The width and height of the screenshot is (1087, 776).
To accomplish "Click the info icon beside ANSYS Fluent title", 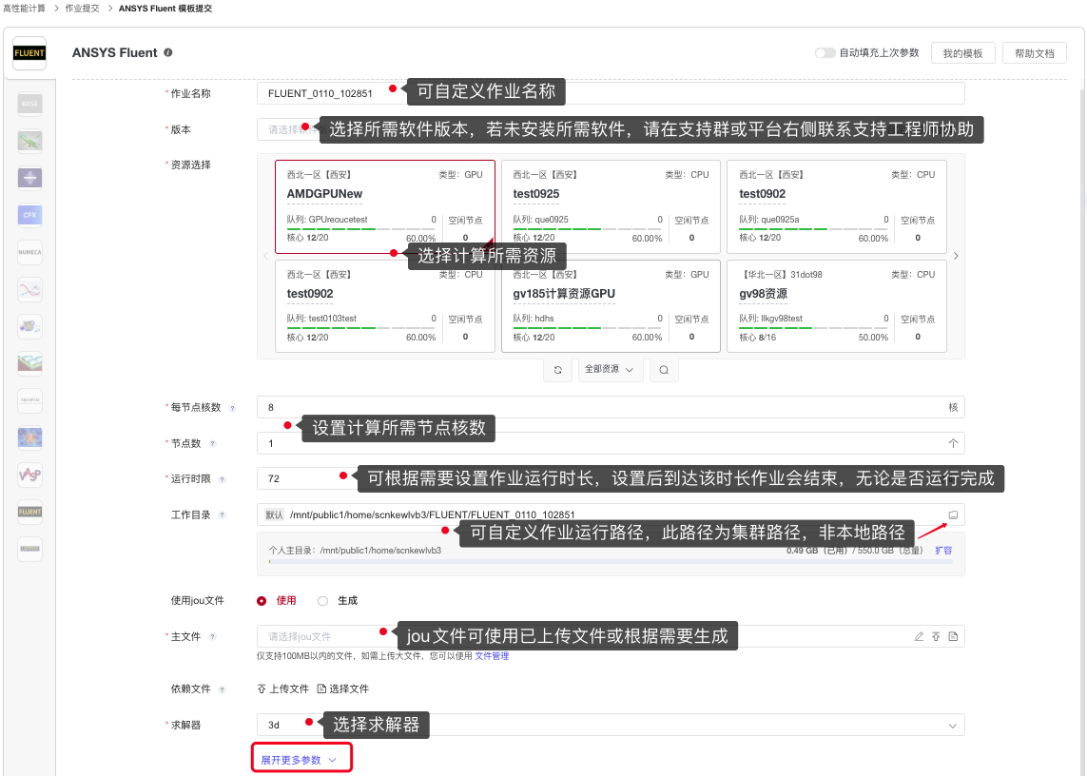I will pyautogui.click(x=168, y=53).
